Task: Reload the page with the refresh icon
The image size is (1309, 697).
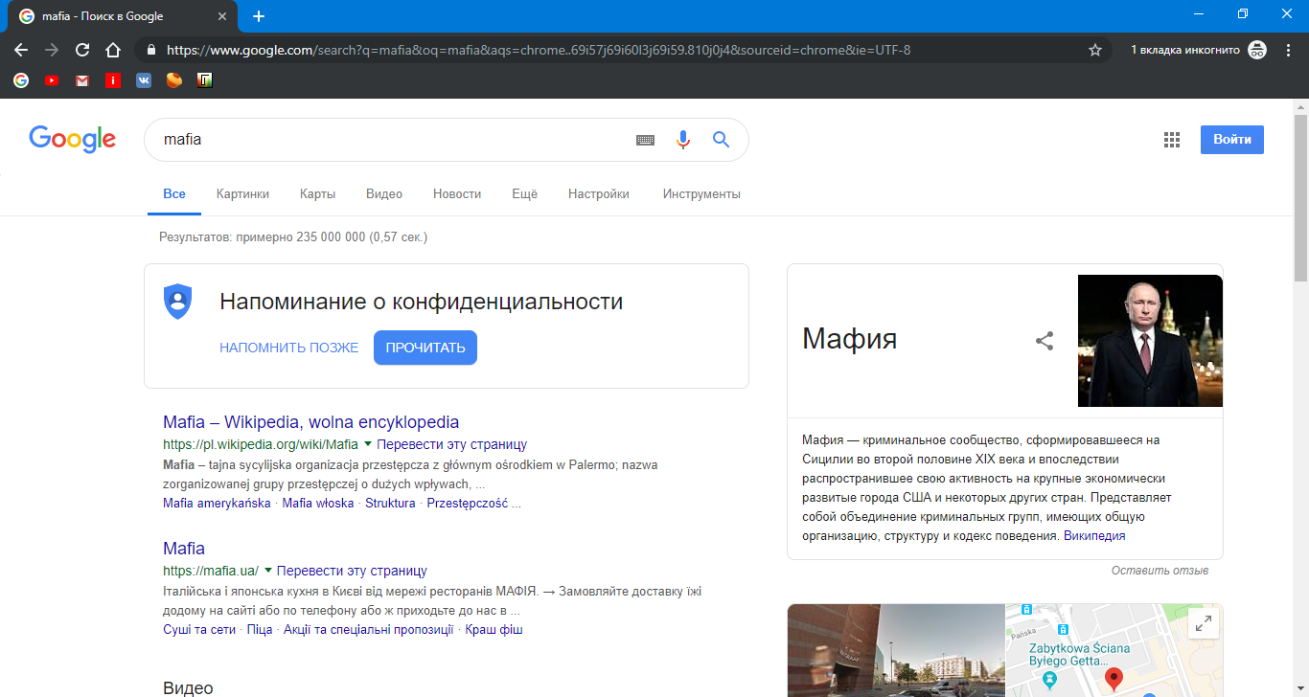Action: point(82,50)
